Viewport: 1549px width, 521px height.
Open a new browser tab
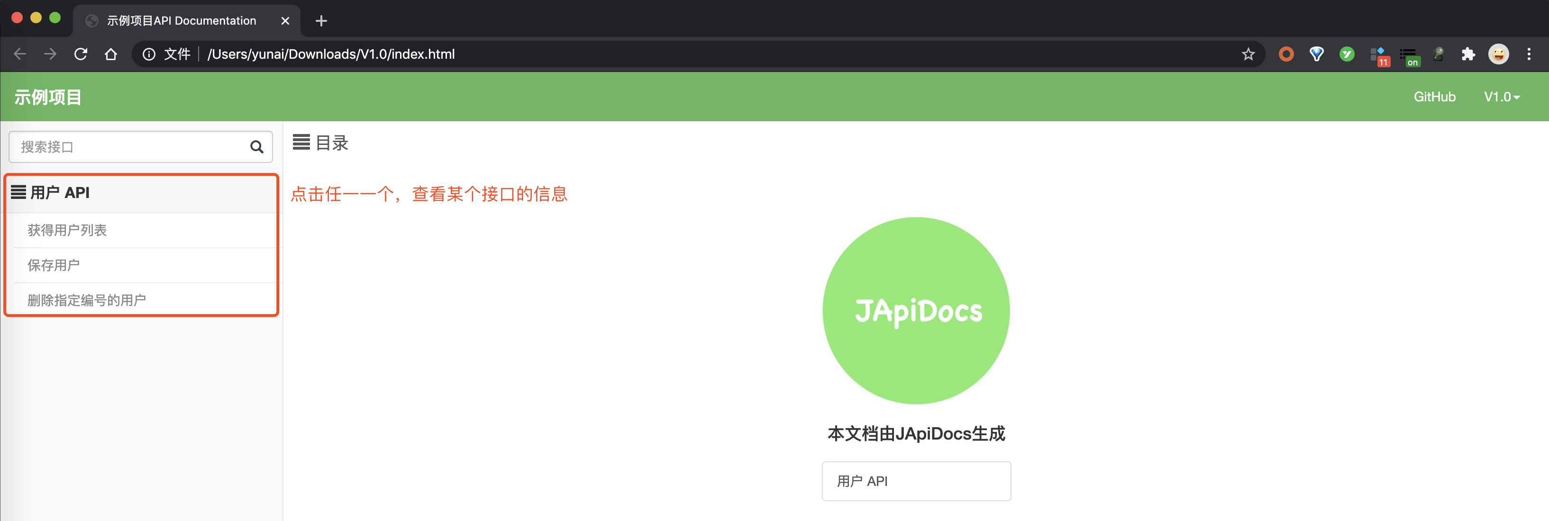click(321, 21)
